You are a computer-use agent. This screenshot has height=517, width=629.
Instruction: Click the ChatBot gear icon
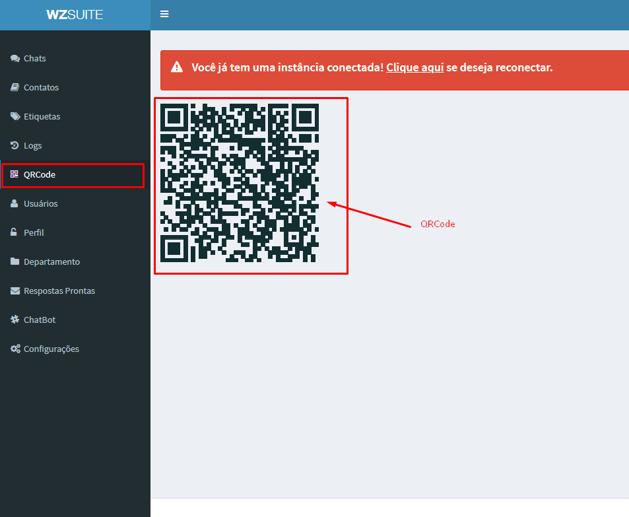[15, 320]
